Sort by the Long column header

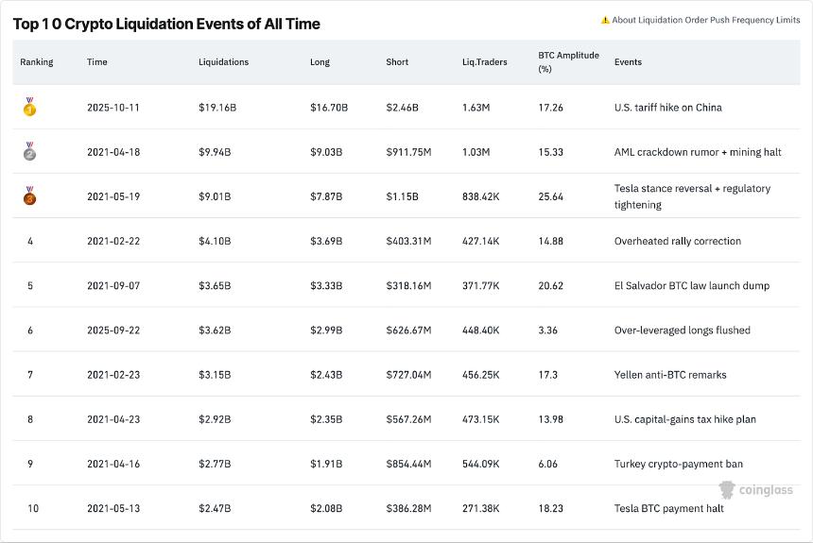coord(320,62)
